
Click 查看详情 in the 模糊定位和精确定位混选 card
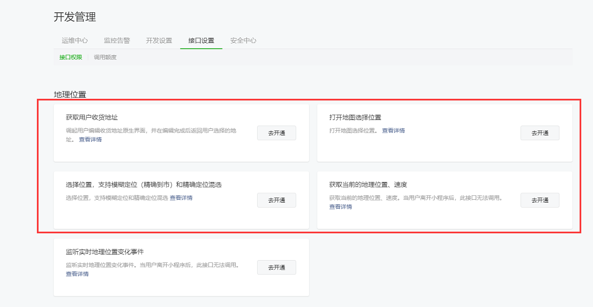[x=181, y=198]
